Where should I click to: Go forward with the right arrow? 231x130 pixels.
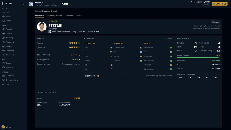point(6,9)
